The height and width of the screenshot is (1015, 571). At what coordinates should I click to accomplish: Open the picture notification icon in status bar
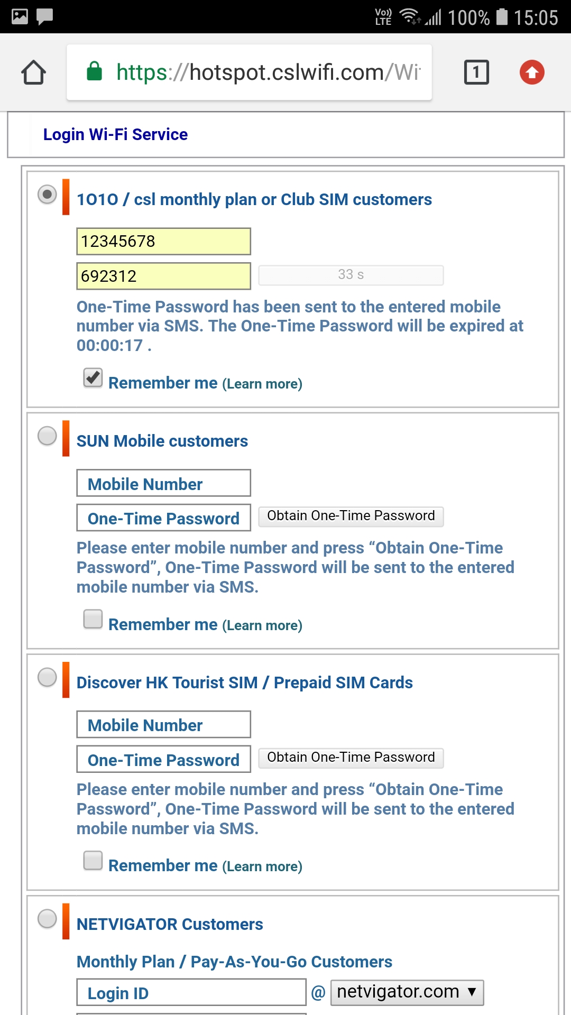[x=20, y=16]
